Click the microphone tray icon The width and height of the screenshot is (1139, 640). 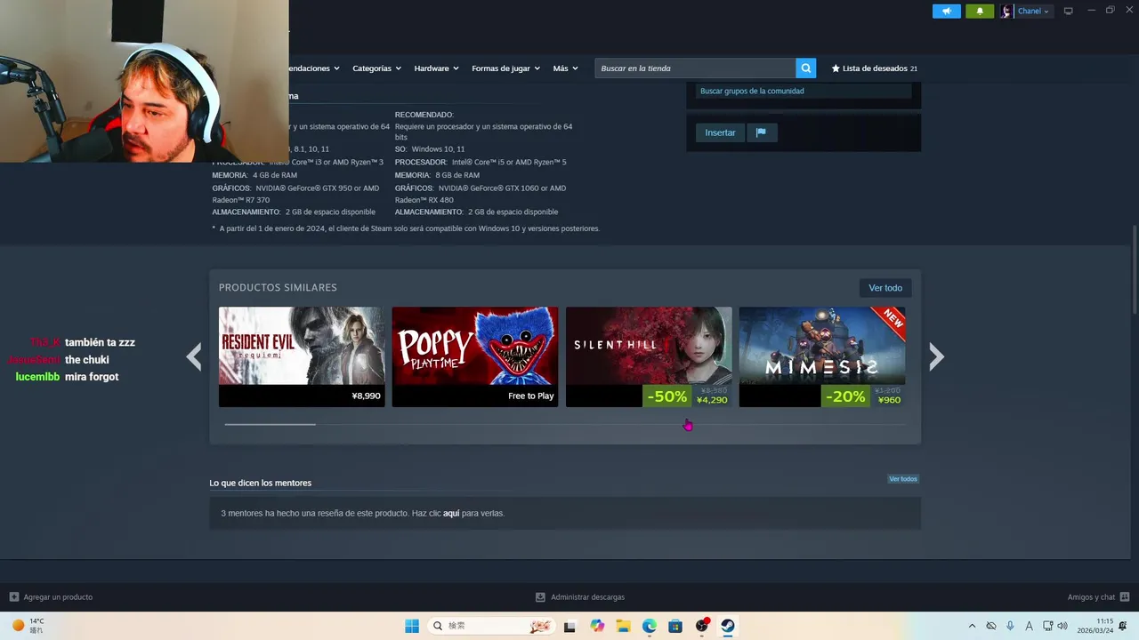coord(1010,626)
